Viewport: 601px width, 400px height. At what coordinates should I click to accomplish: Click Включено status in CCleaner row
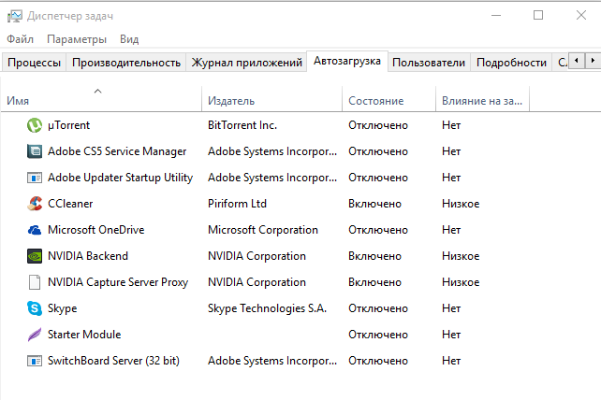tap(374, 204)
